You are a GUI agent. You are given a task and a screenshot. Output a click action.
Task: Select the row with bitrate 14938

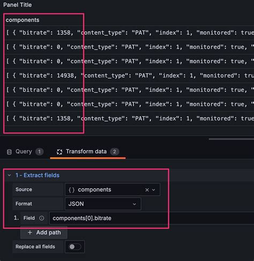click(x=129, y=76)
